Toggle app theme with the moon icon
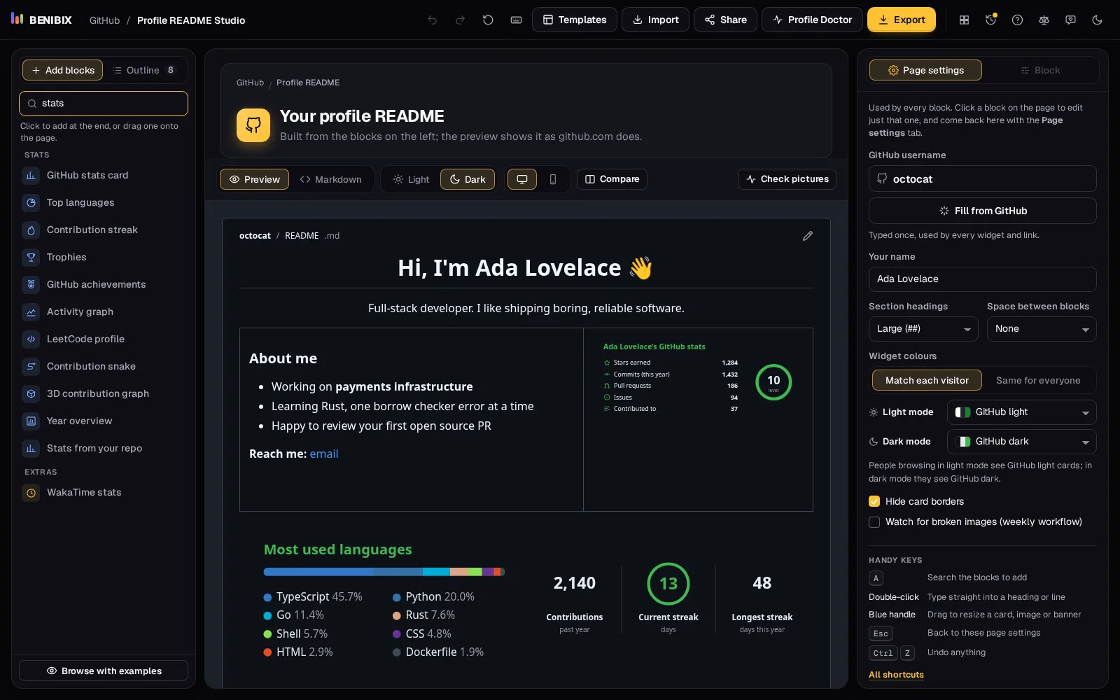The height and width of the screenshot is (700, 1120). point(1097,20)
